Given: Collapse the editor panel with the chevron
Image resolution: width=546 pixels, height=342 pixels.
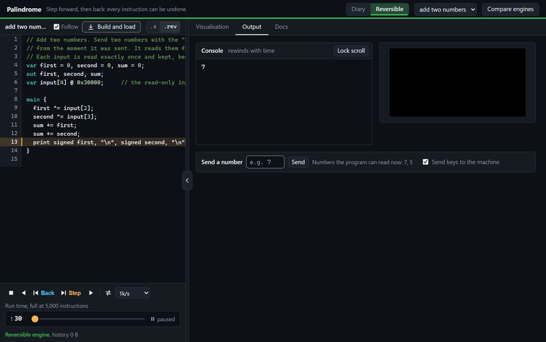Looking at the screenshot, I should 188,180.
